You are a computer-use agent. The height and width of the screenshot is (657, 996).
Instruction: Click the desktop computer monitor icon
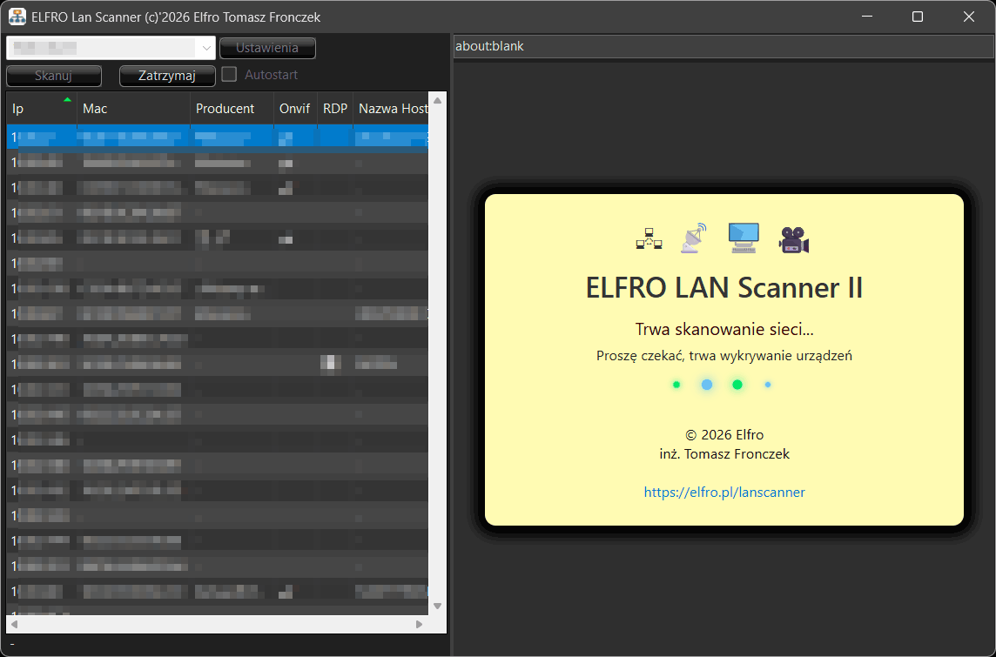coord(744,238)
